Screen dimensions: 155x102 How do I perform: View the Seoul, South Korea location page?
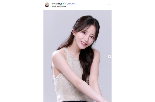pos(58,6)
